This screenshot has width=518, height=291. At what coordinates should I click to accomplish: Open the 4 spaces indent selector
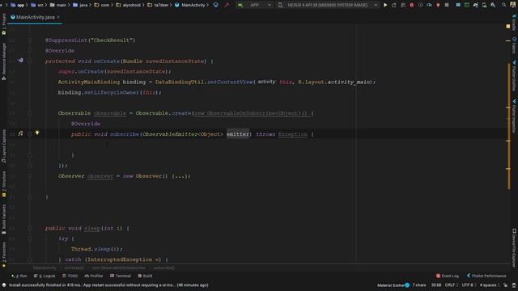pos(489,285)
